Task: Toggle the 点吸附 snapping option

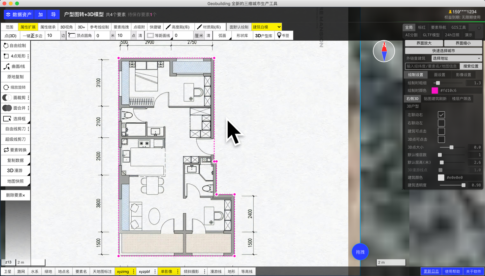Action: 139,27
